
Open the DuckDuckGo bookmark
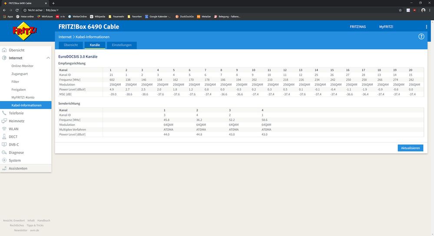click(x=184, y=16)
